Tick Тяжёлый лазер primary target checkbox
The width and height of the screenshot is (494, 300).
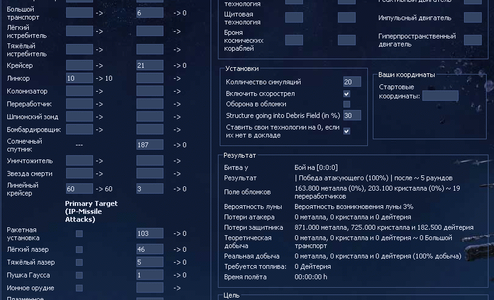point(79,262)
